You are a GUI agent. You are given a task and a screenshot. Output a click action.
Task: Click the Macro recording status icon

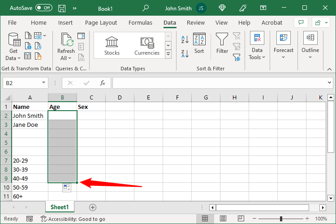[x=30, y=219]
